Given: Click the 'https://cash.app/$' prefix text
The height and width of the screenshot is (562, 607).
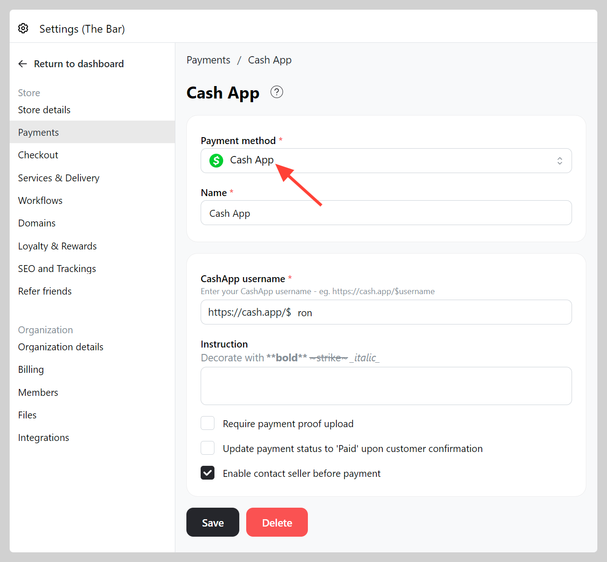Looking at the screenshot, I should pyautogui.click(x=249, y=312).
